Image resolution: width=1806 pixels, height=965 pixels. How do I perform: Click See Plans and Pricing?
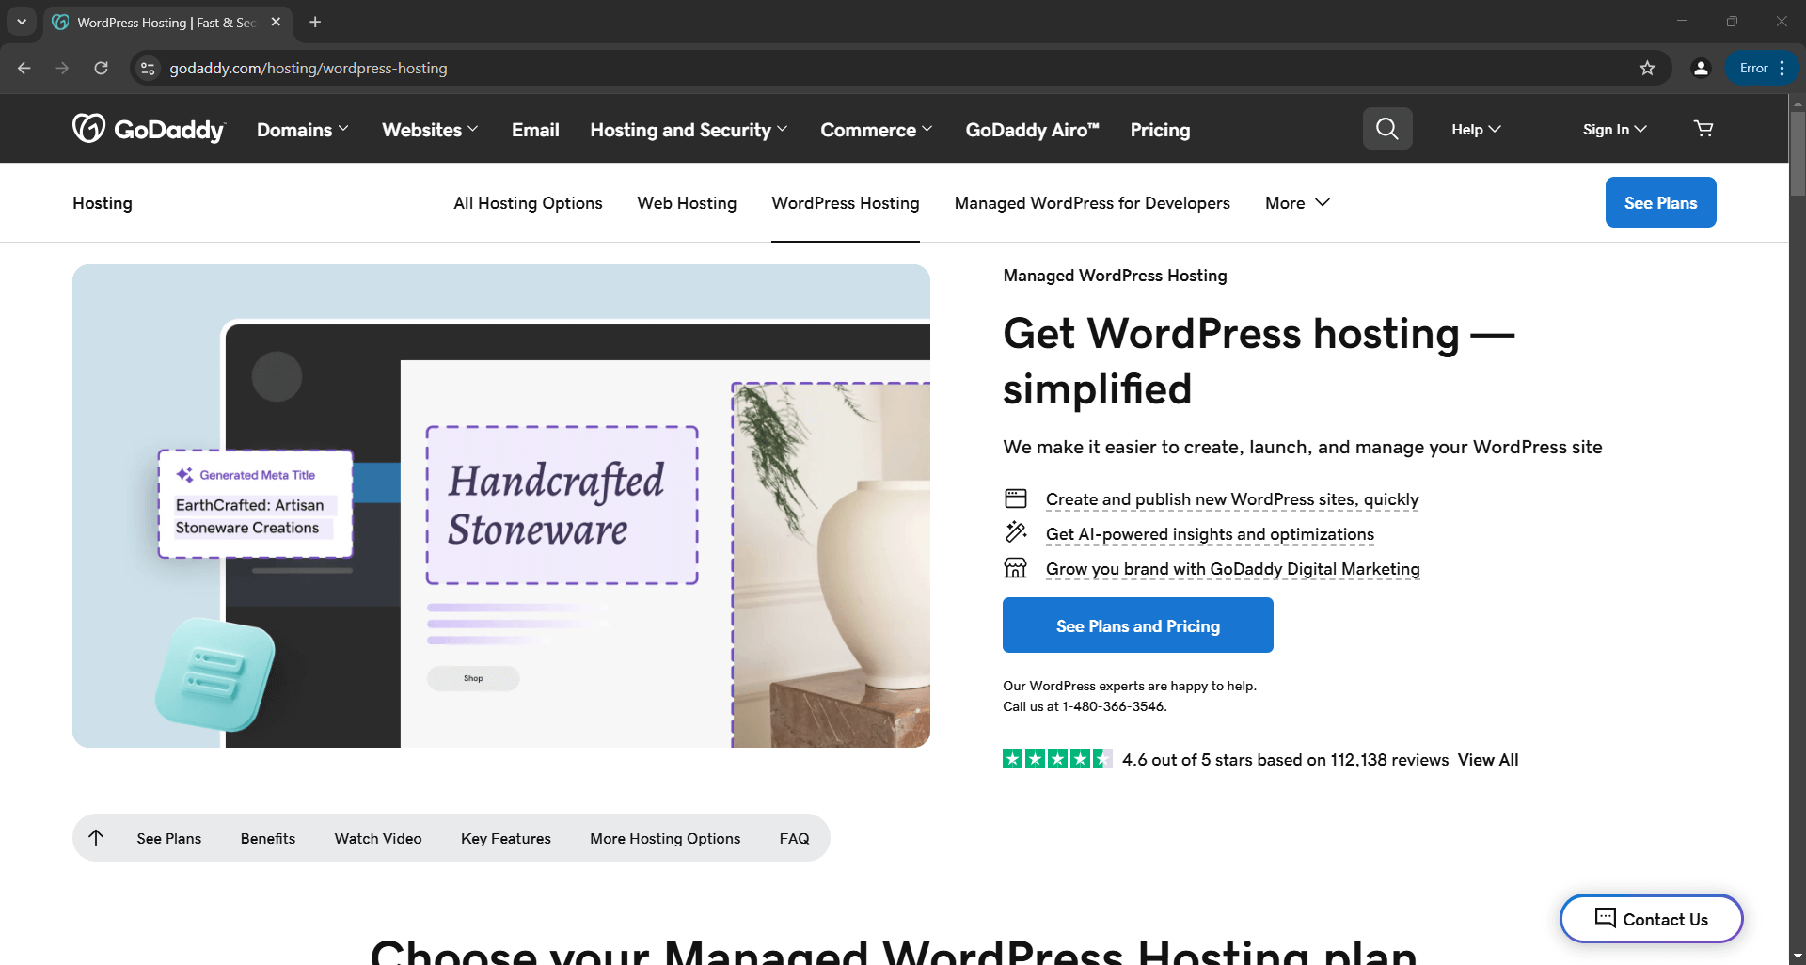coord(1137,625)
